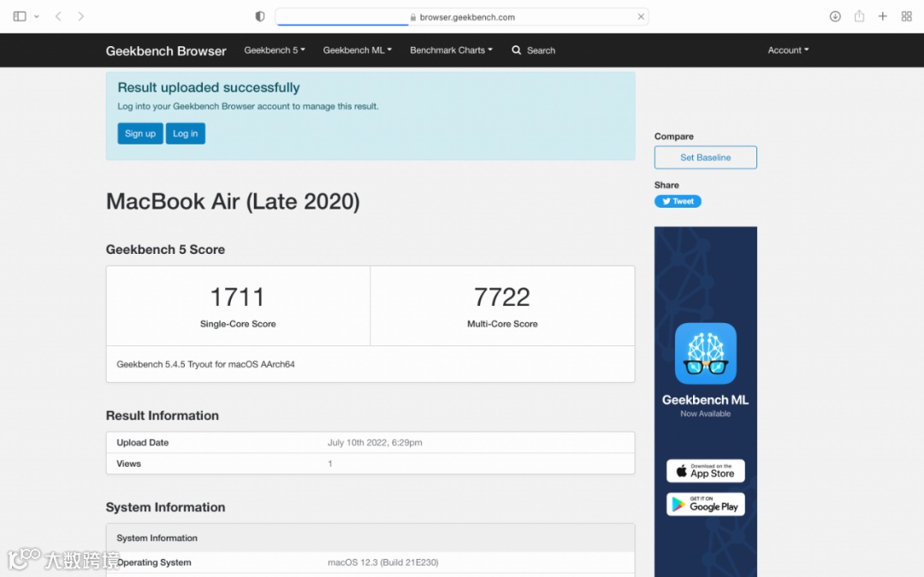Viewport: 924px width, 577px height.
Task: Click the Log in button
Action: pos(185,133)
